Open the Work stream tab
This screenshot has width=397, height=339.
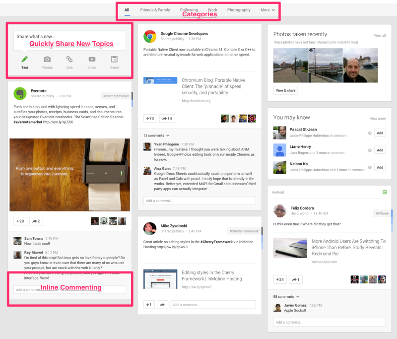(213, 10)
